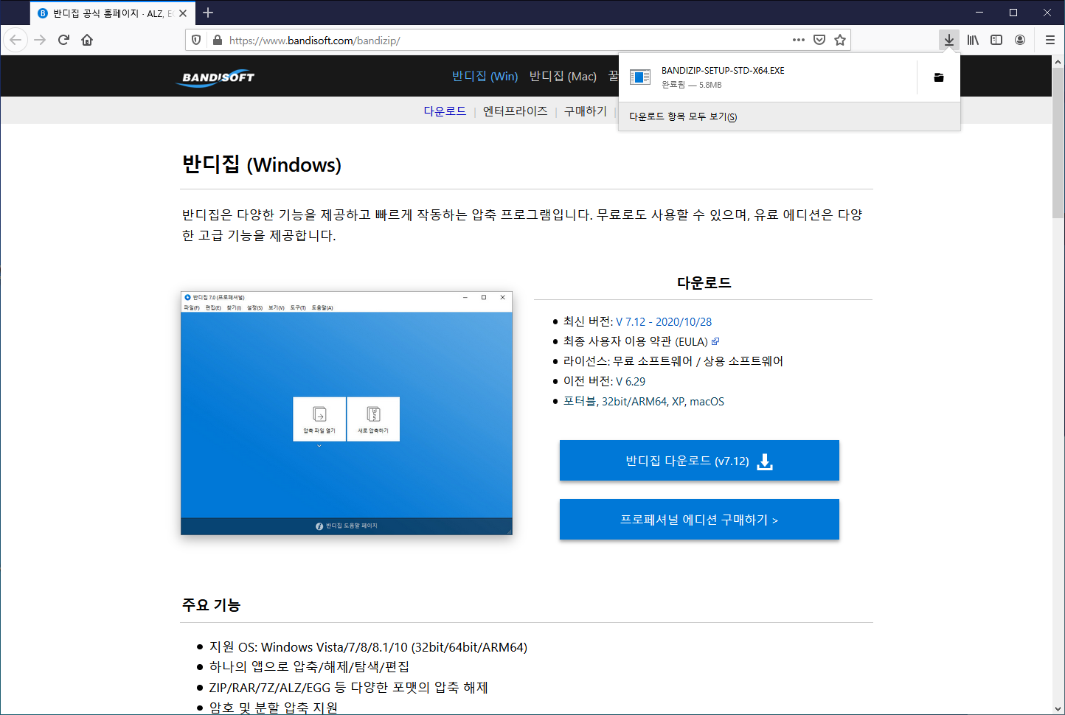The height and width of the screenshot is (715, 1065).
Task: Open macOS version download link
Action: pos(707,402)
